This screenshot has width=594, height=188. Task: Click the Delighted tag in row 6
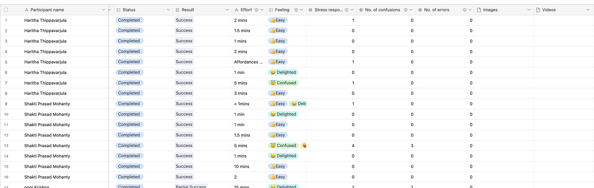click(x=283, y=72)
